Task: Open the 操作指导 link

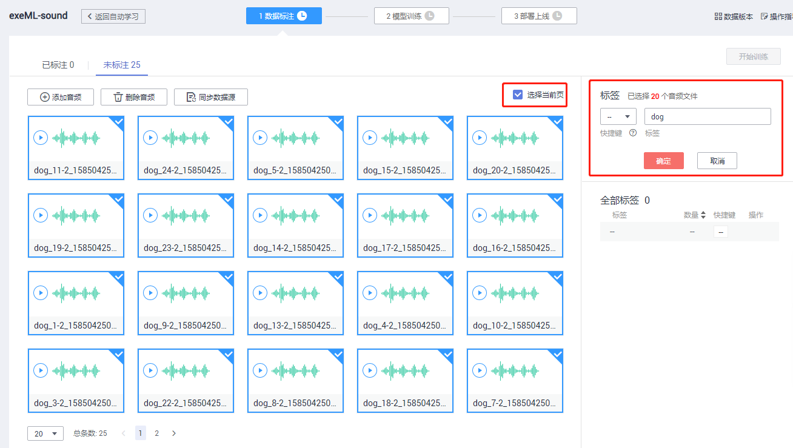Action: tap(777, 16)
